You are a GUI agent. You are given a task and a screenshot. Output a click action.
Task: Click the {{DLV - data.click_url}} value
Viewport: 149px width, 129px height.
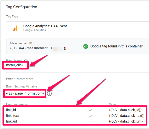click(x=126, y=121)
